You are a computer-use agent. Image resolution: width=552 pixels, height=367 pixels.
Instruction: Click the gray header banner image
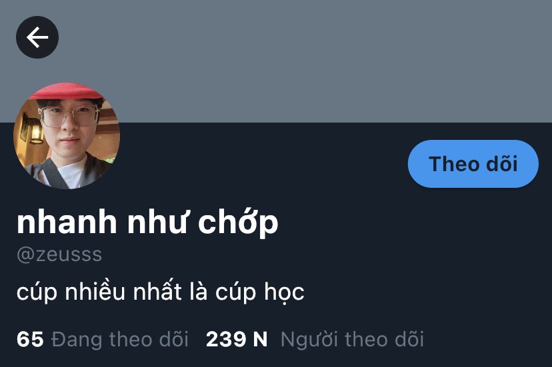(276, 61)
